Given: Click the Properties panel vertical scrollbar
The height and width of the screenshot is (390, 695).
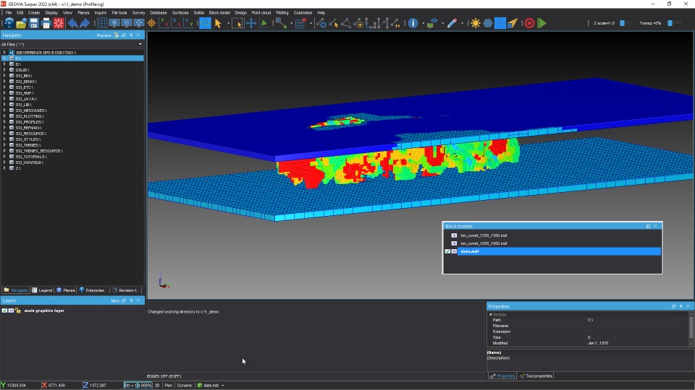Looking at the screenshot, I should coord(691,329).
